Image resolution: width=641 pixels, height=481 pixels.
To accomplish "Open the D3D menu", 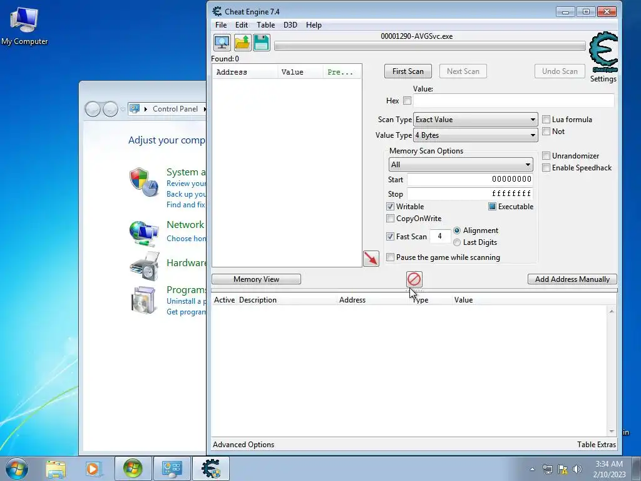I will (x=290, y=25).
